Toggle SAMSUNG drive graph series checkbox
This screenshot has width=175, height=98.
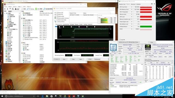coord(95,27)
